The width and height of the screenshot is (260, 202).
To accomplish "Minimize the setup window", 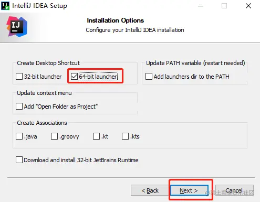I will click(201, 6).
